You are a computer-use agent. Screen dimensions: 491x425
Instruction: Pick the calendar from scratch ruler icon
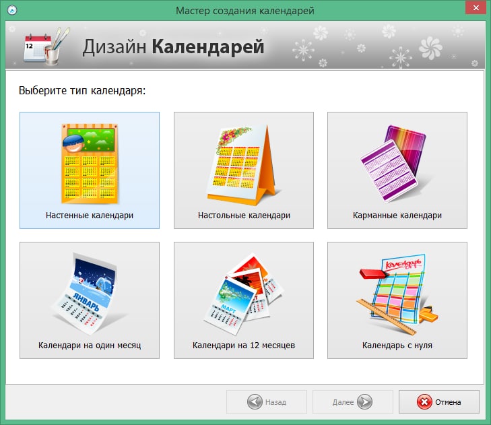pyautogui.click(x=397, y=295)
